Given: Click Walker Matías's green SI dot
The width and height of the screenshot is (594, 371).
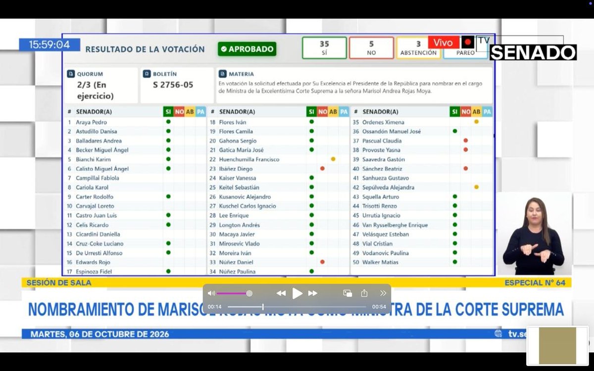Looking at the screenshot, I should 455,262.
